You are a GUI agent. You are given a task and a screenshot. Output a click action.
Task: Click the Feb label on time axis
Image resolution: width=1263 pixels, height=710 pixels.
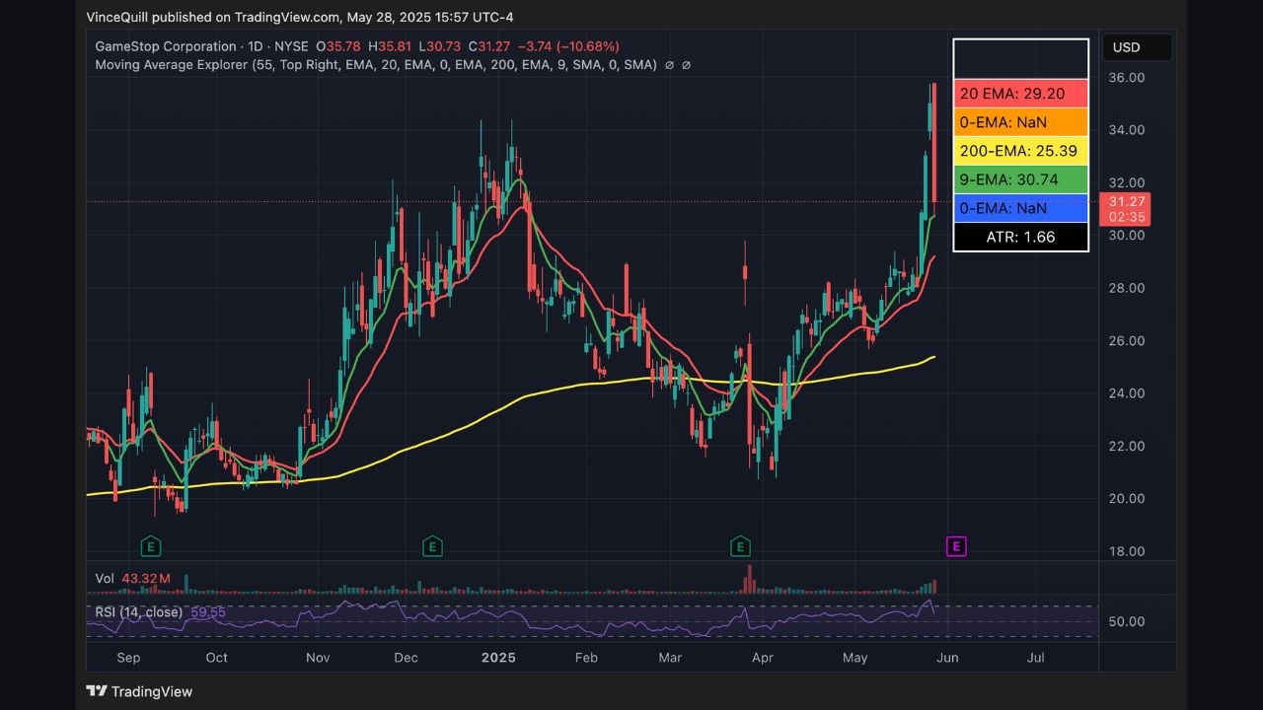[x=586, y=658]
